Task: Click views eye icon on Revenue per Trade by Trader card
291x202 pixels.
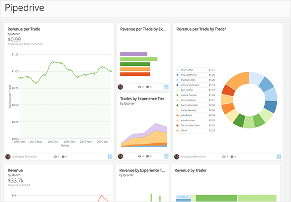Action: click(x=224, y=156)
